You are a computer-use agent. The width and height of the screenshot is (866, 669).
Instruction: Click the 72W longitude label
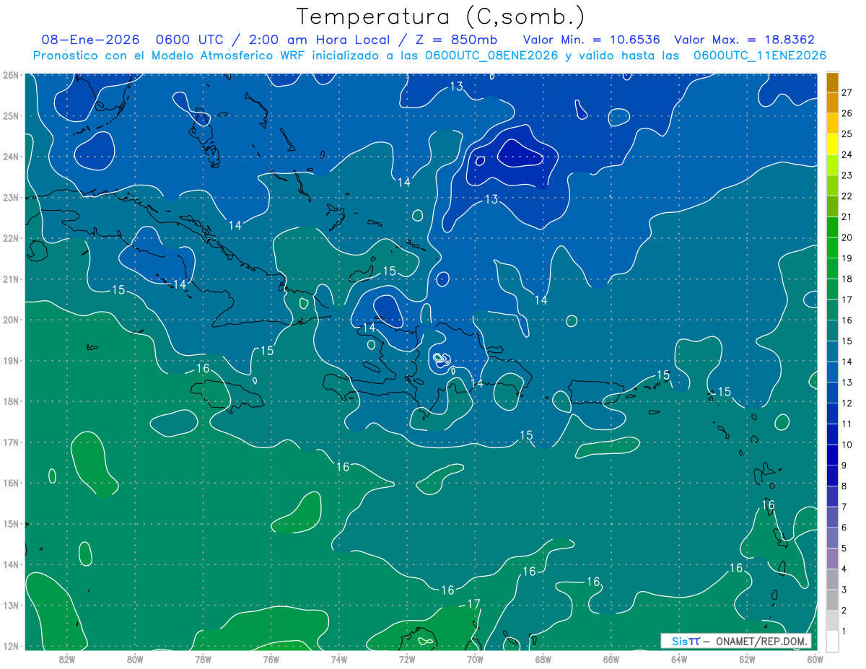pos(407,659)
